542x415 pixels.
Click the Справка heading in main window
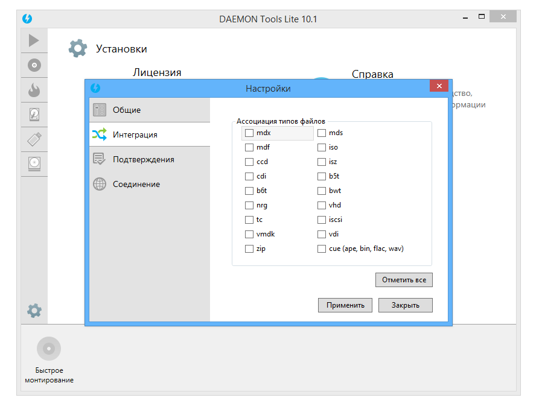click(372, 74)
